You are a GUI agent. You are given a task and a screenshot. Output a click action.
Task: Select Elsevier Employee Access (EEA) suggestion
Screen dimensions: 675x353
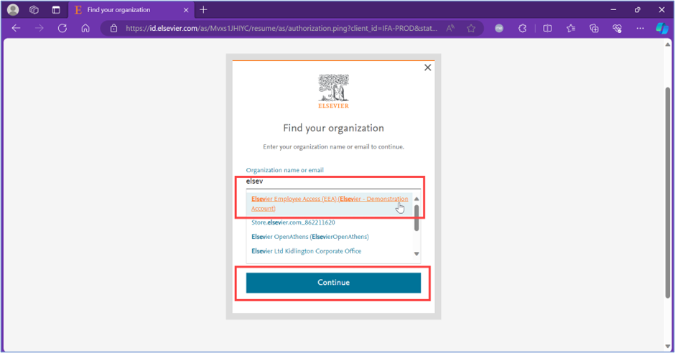pos(330,204)
